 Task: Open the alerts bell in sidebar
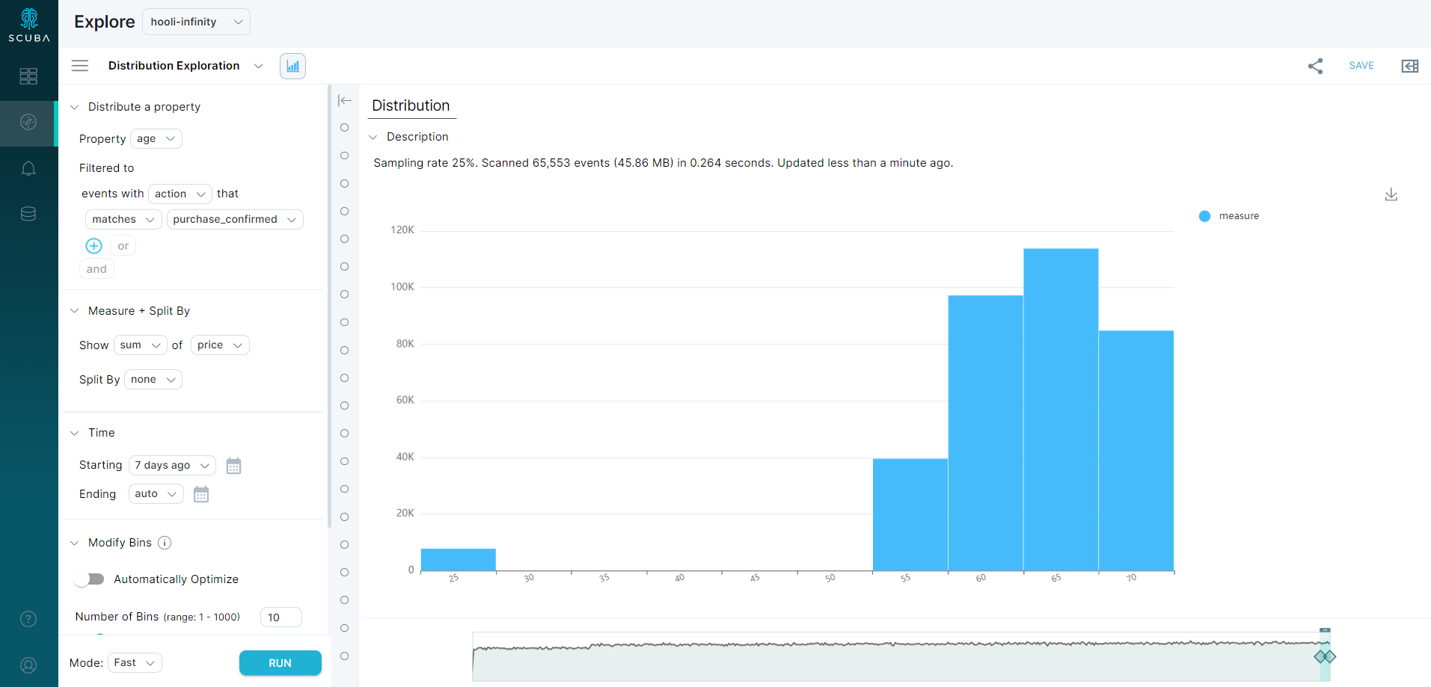point(28,168)
